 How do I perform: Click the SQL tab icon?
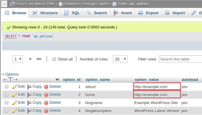(66, 13)
